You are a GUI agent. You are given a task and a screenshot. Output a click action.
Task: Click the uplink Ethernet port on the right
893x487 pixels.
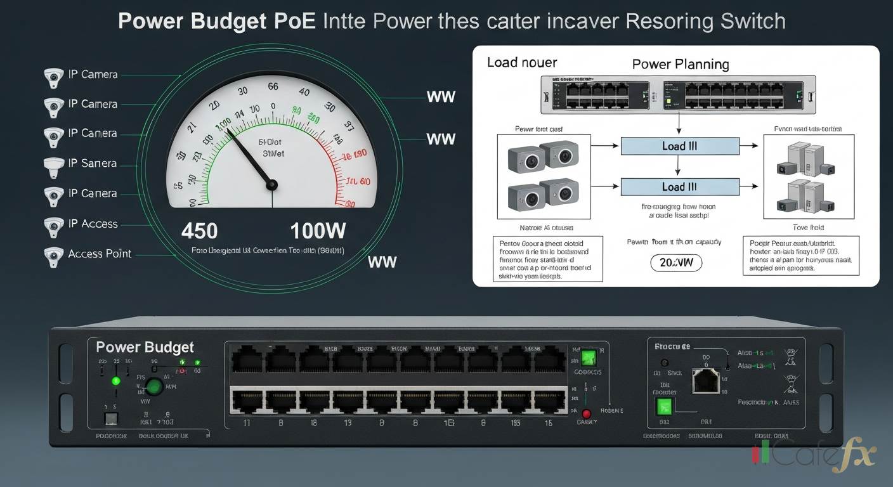(706, 381)
